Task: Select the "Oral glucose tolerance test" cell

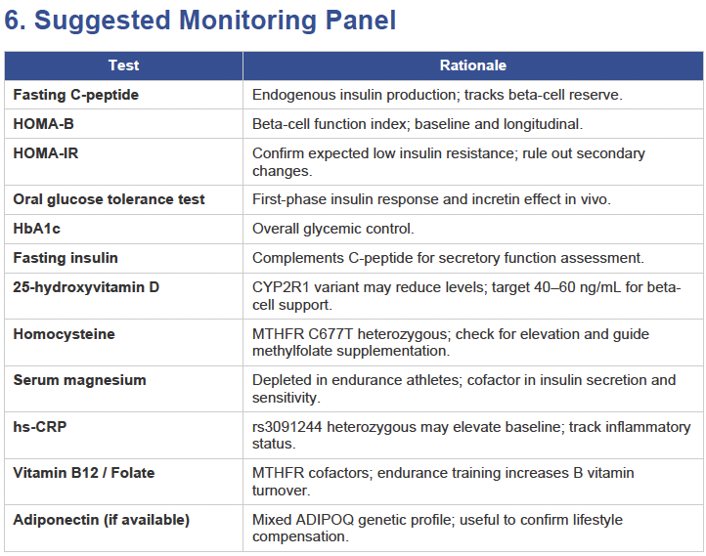Action: tap(109, 199)
